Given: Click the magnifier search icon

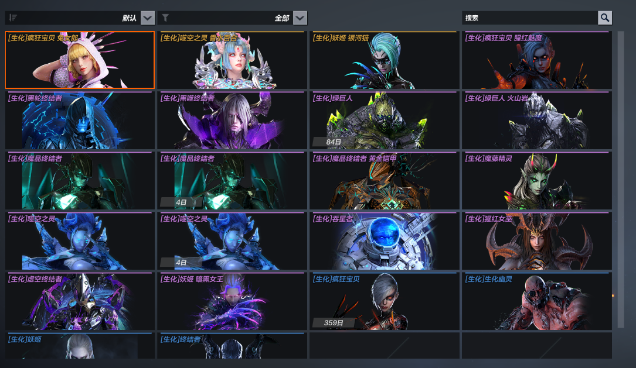Looking at the screenshot, I should click(604, 18).
